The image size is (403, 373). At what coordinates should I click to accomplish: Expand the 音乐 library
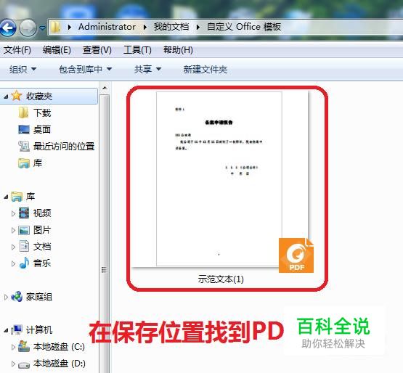[x=13, y=263]
